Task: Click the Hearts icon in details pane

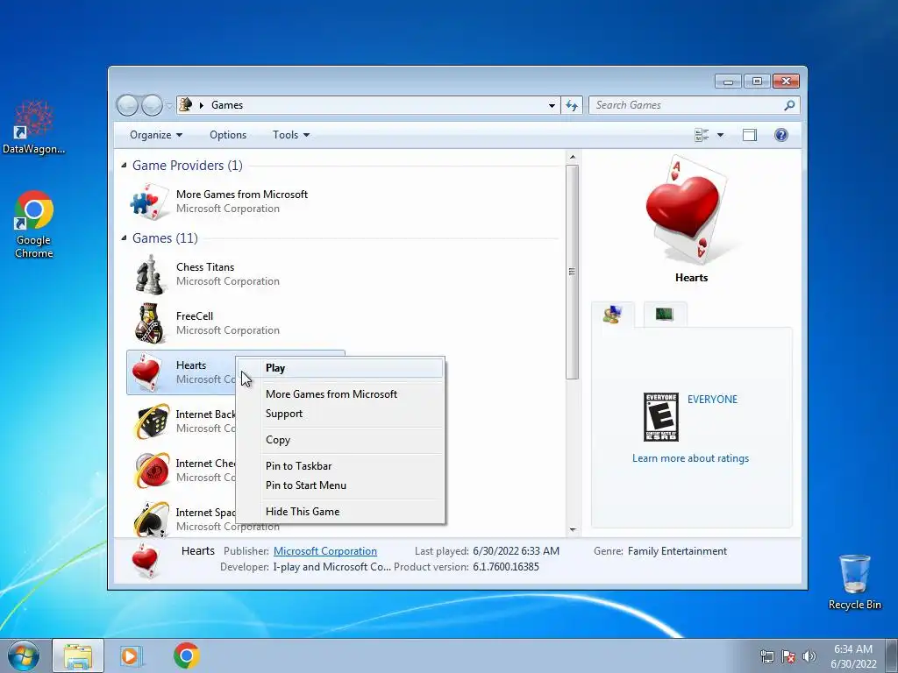Action: coord(145,560)
